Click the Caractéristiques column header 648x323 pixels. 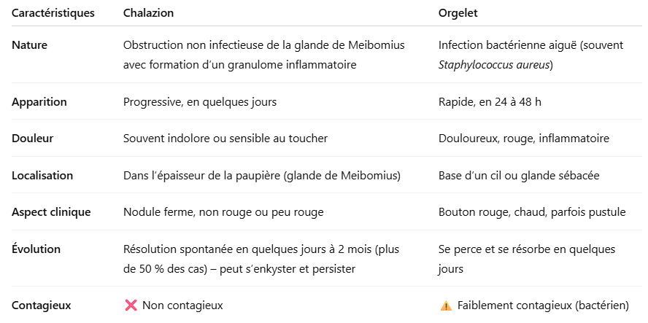53,13
